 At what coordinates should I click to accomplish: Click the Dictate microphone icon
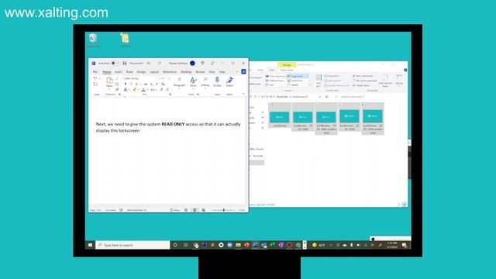point(217,81)
